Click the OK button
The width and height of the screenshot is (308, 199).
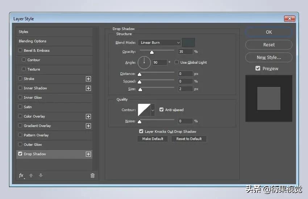pos(269,32)
